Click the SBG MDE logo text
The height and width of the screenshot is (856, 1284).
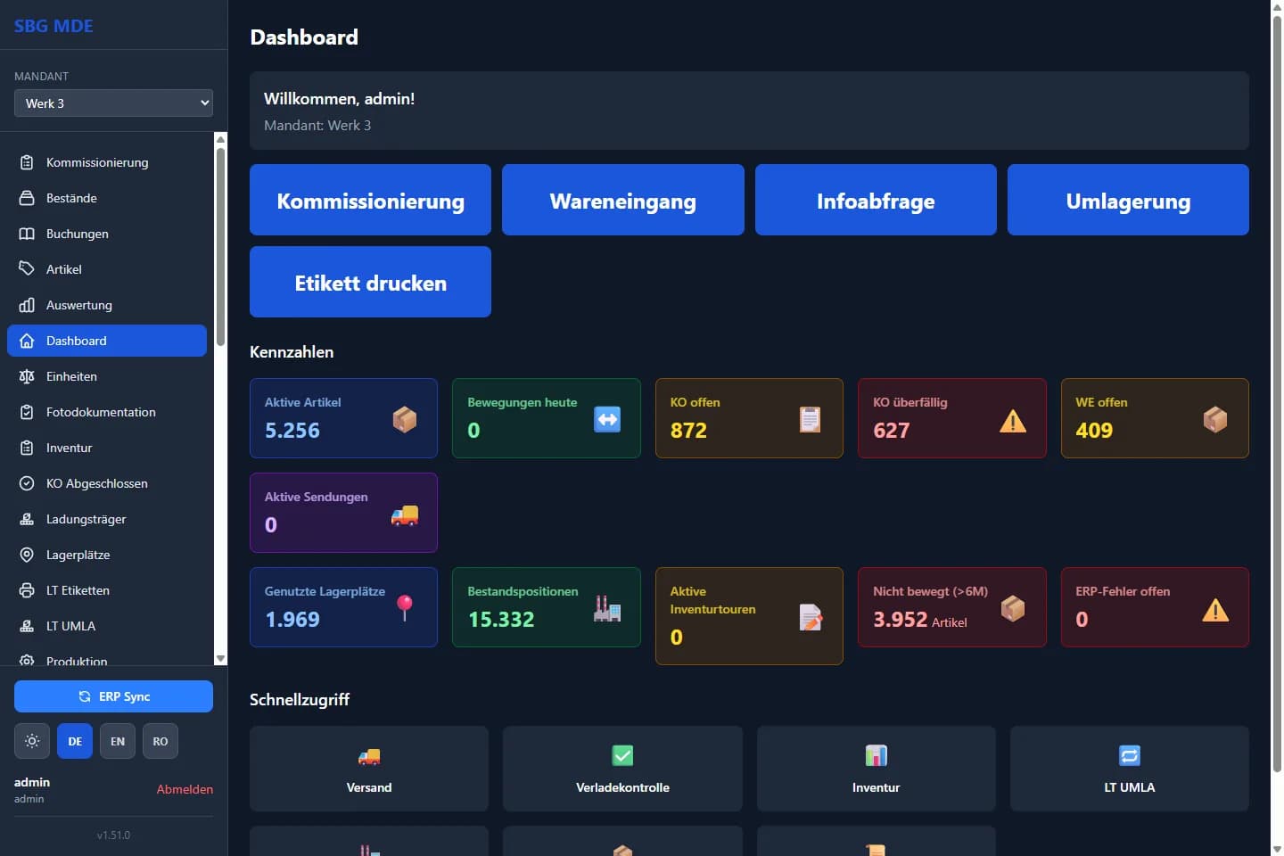(53, 26)
